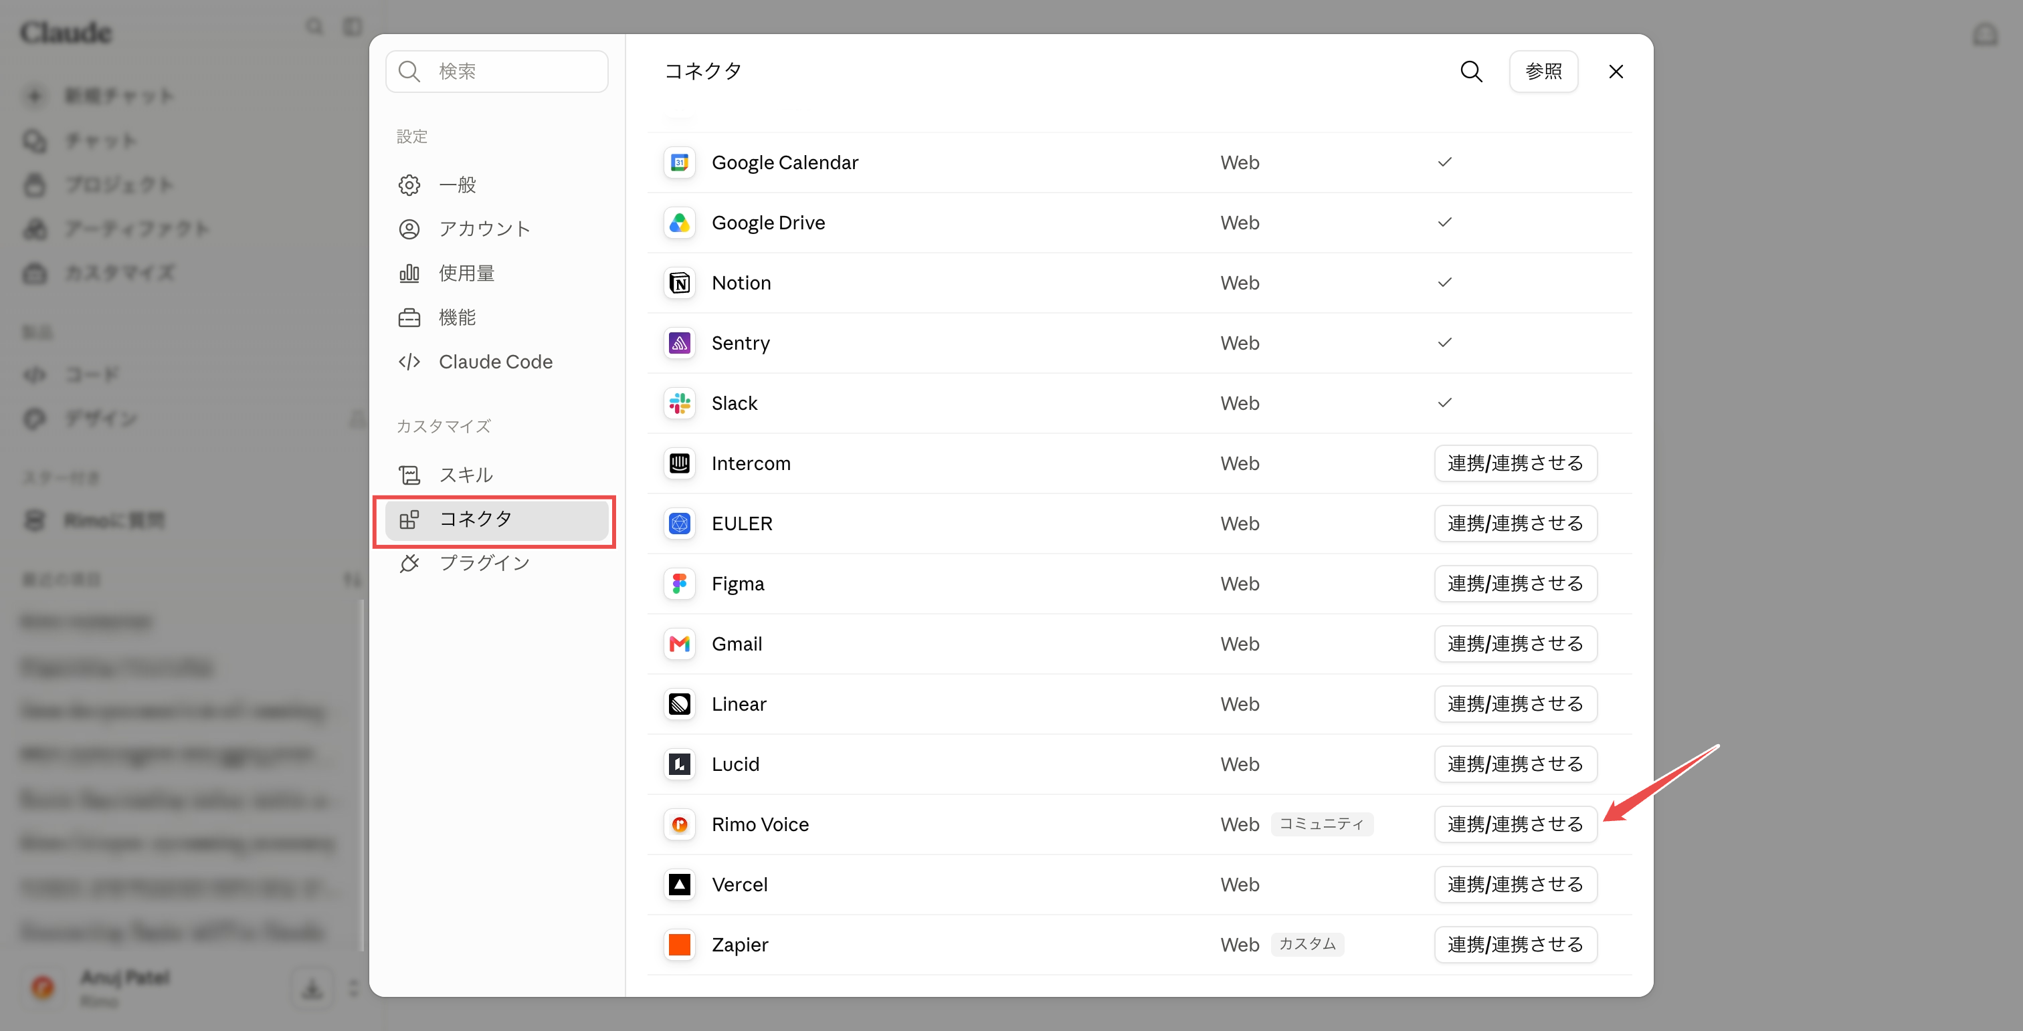
Task: Click the Sentry connector icon
Action: 679,343
